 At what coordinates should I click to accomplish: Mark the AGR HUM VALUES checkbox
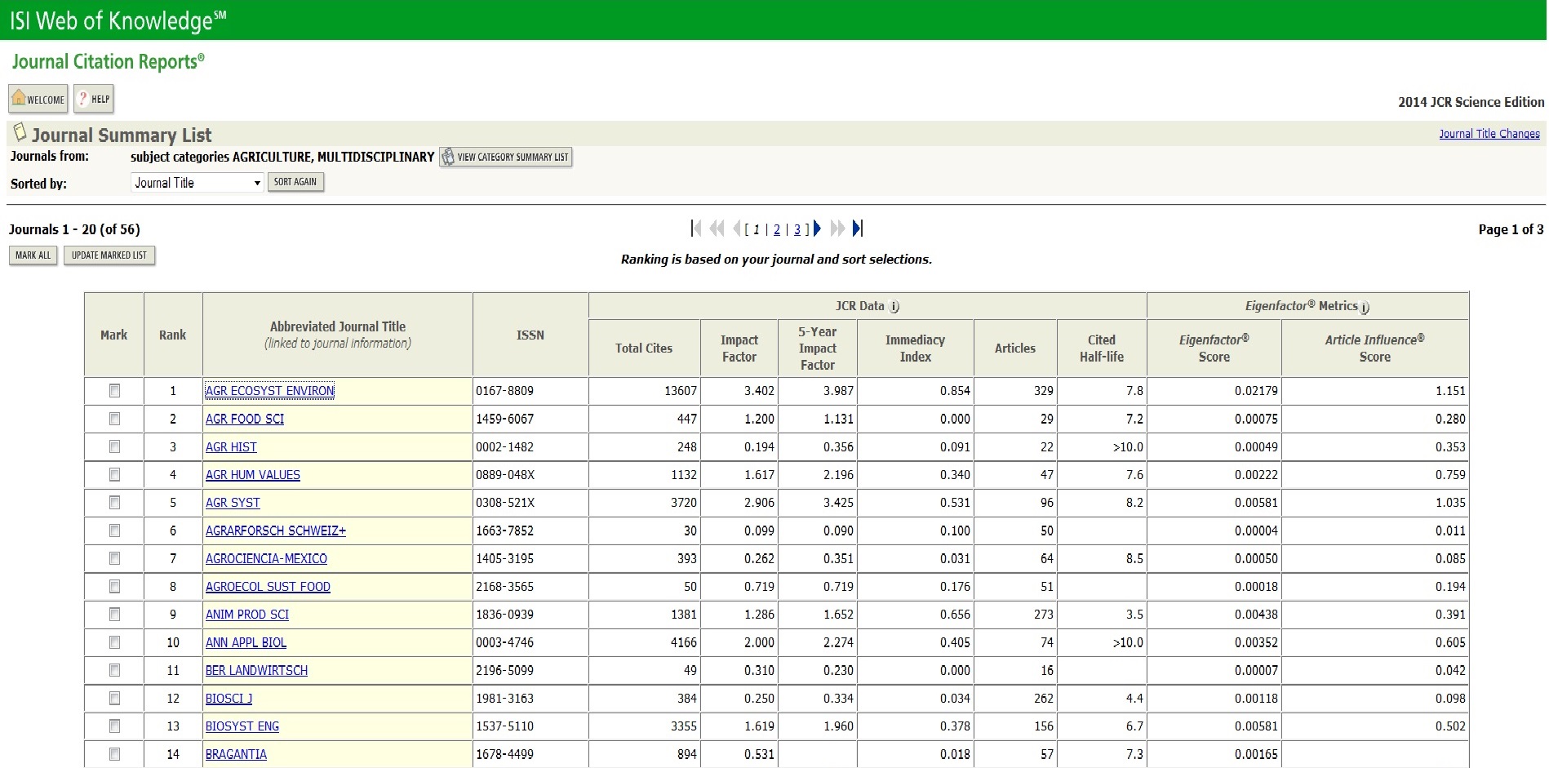[115, 474]
